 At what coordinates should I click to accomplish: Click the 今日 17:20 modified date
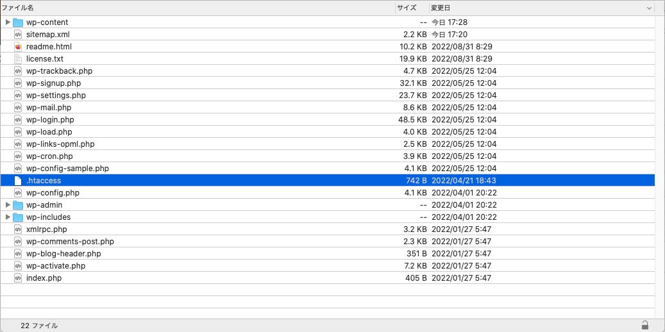[x=450, y=35]
